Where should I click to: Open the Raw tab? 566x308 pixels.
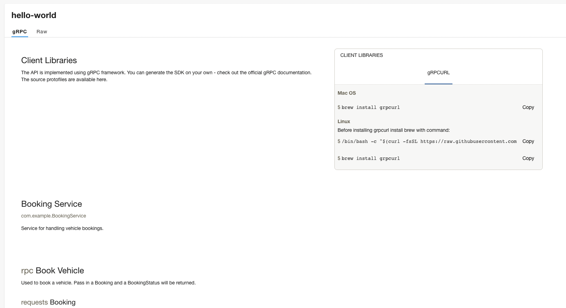[x=42, y=32]
